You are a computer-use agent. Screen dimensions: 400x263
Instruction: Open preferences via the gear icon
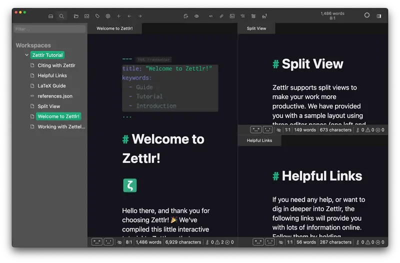click(x=108, y=16)
